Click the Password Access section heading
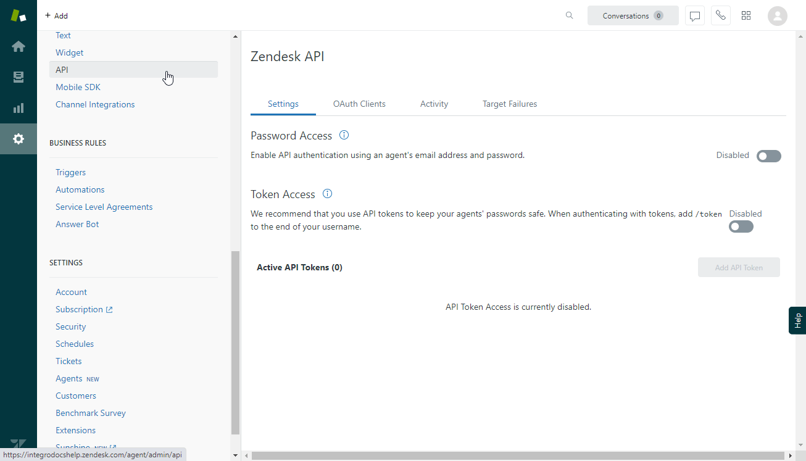 click(291, 136)
